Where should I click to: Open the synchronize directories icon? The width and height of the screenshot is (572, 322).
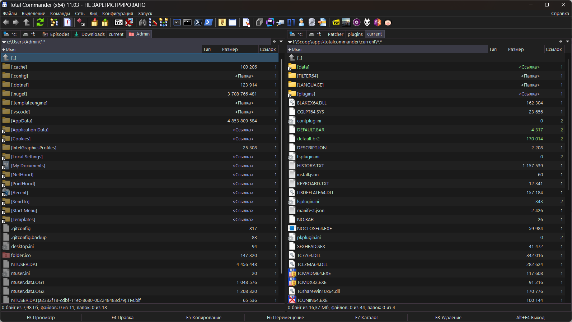click(x=164, y=22)
